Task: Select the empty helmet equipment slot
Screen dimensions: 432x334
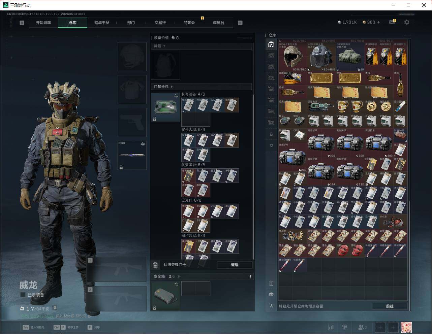Action: coord(132,56)
